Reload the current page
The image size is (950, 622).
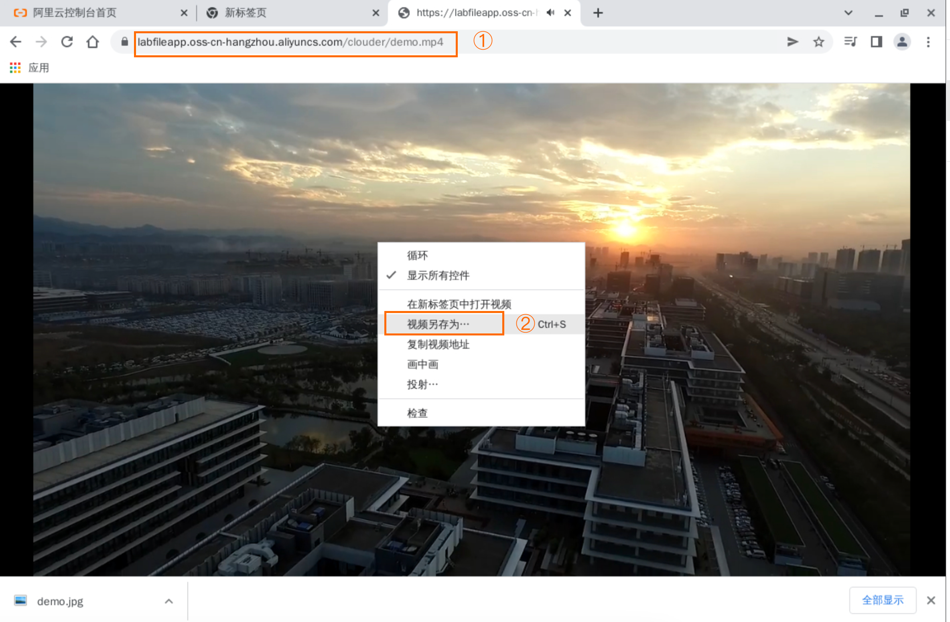67,42
